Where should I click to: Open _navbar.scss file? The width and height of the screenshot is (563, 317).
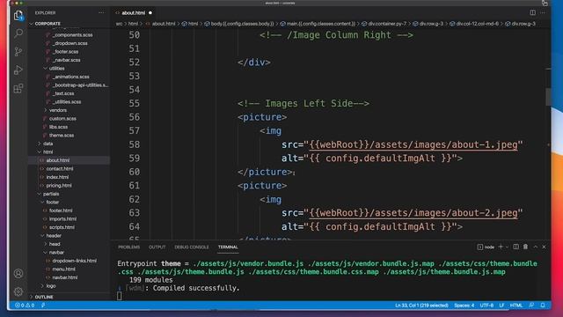(66, 60)
